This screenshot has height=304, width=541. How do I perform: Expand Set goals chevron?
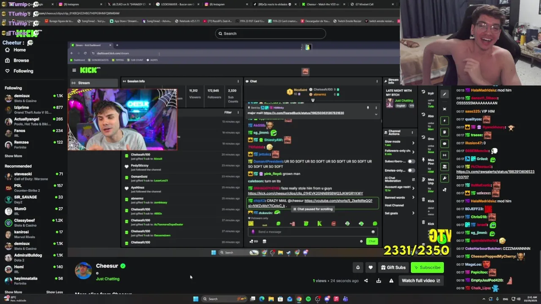[x=413, y=213]
